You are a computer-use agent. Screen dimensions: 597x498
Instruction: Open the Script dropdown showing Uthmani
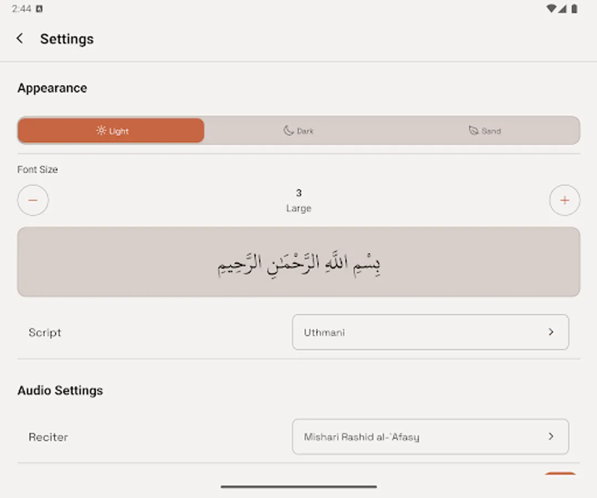430,332
